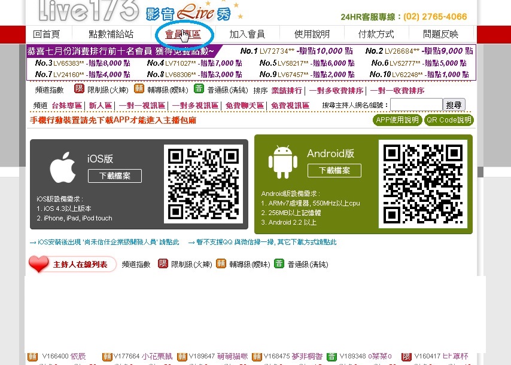Screen dimensions: 511x365
Task: Click the 搜尋 button
Action: pos(454,105)
